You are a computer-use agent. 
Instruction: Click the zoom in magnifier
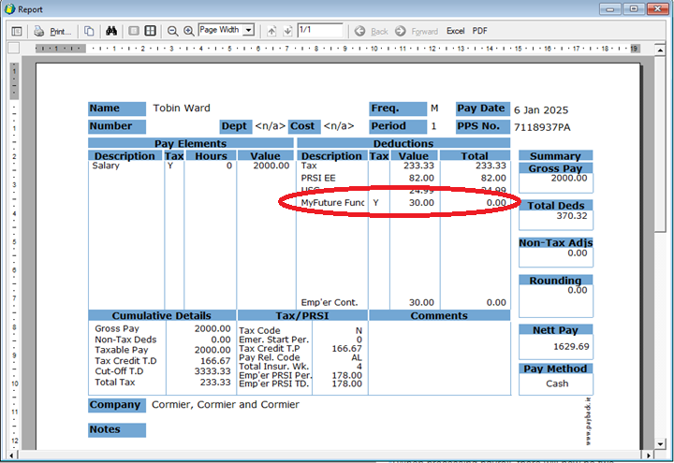pos(189,31)
